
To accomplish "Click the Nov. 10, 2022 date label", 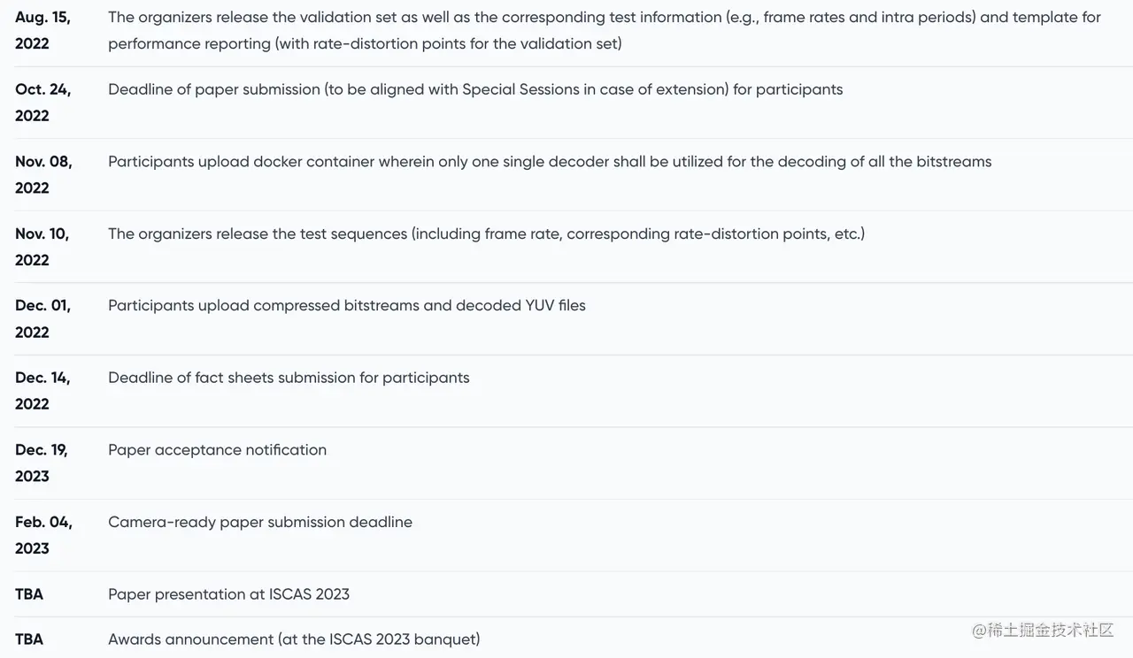I will pos(42,247).
